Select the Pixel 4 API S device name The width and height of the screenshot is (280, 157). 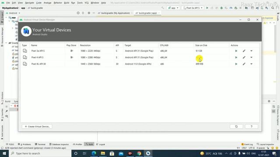[37, 58]
